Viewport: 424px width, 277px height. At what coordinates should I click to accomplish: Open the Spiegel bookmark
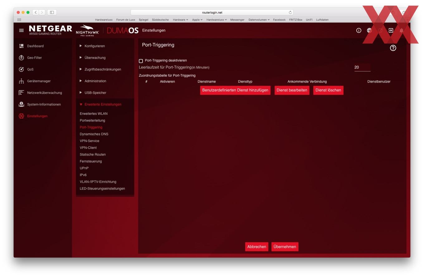pyautogui.click(x=143, y=20)
